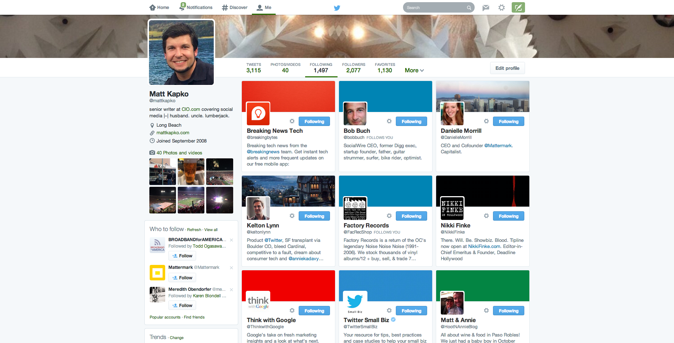
Task: Click Mattermark yellow logo in suggestions
Action: click(157, 272)
